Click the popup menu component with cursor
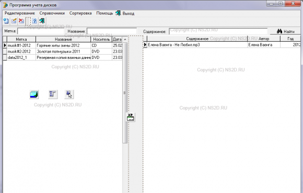 (69, 94)
